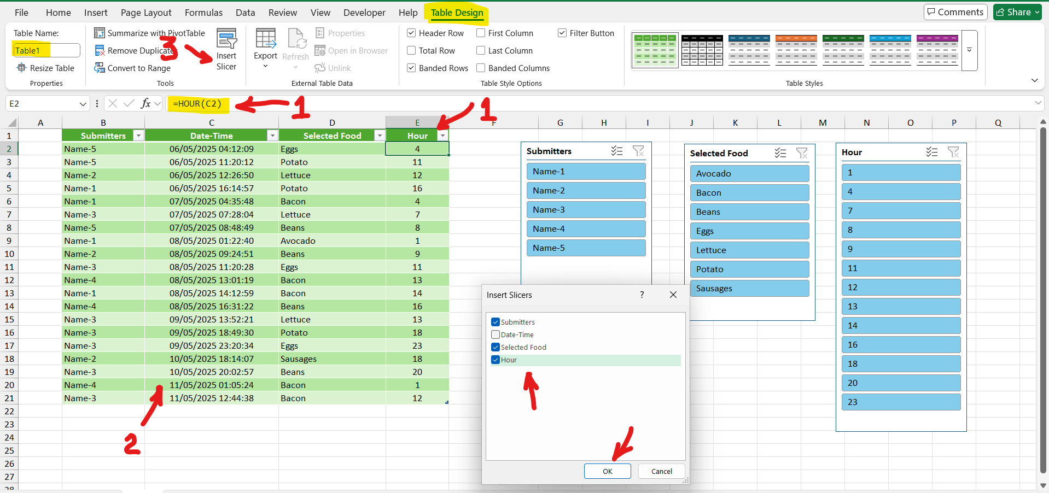1049x493 pixels.
Task: Toggle multi-select in Selected Food slicer
Action: (x=780, y=154)
